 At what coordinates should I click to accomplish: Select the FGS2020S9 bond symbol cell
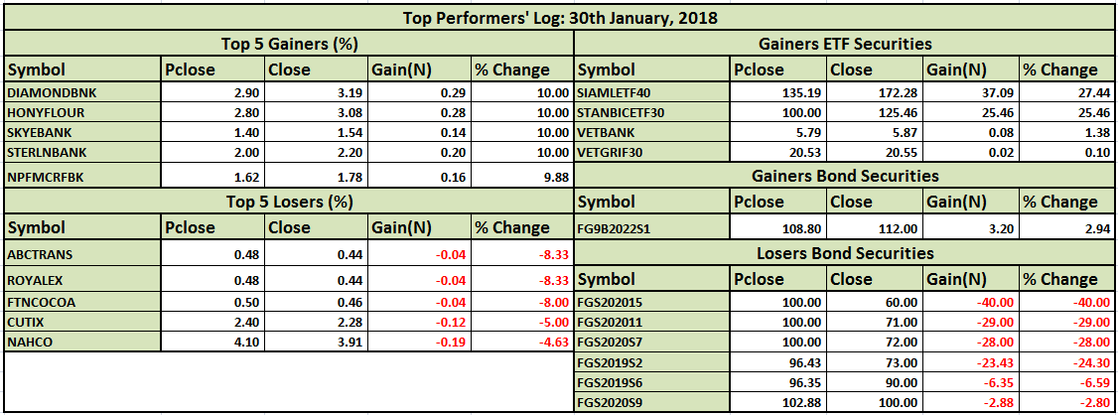tap(651, 402)
